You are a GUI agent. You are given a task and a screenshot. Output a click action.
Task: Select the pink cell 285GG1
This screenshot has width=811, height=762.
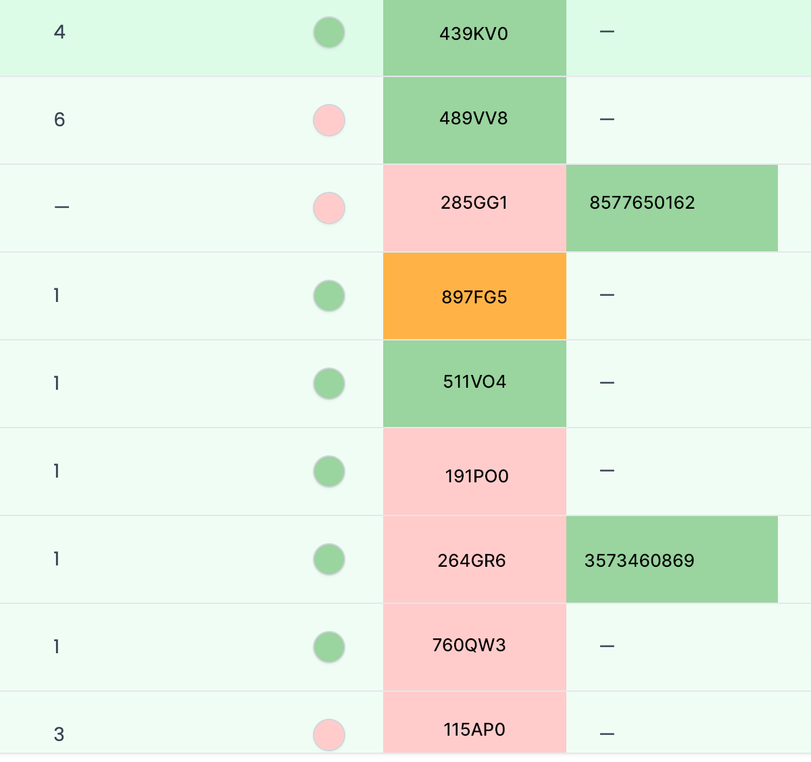pos(474,208)
